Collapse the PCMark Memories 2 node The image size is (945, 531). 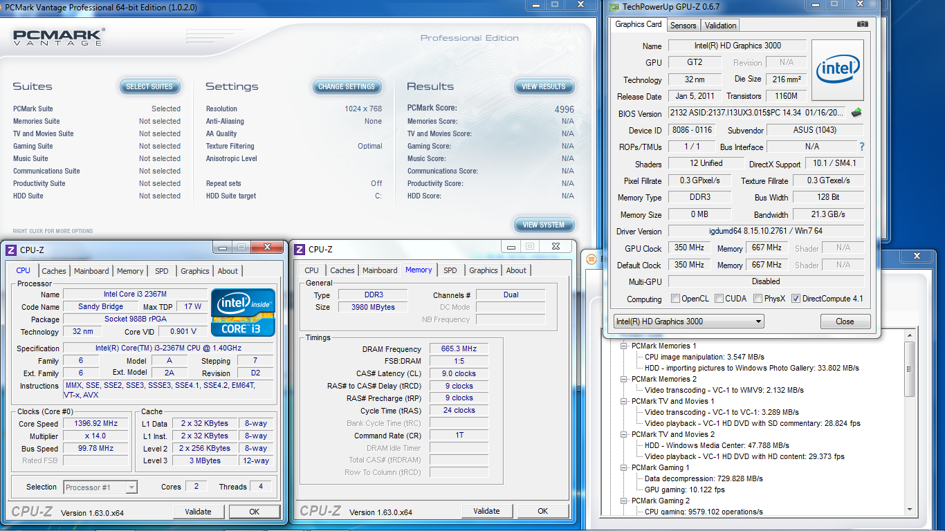[623, 379]
